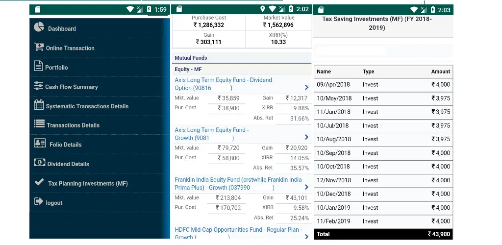502x245 pixels.
Task: Expand Franklin India Equity Fund chevron
Action: click(306, 187)
